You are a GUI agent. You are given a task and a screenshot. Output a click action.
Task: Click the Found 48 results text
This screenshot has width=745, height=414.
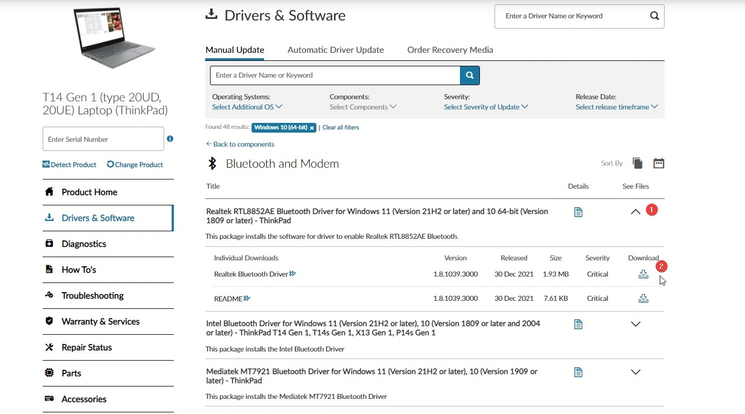point(227,127)
